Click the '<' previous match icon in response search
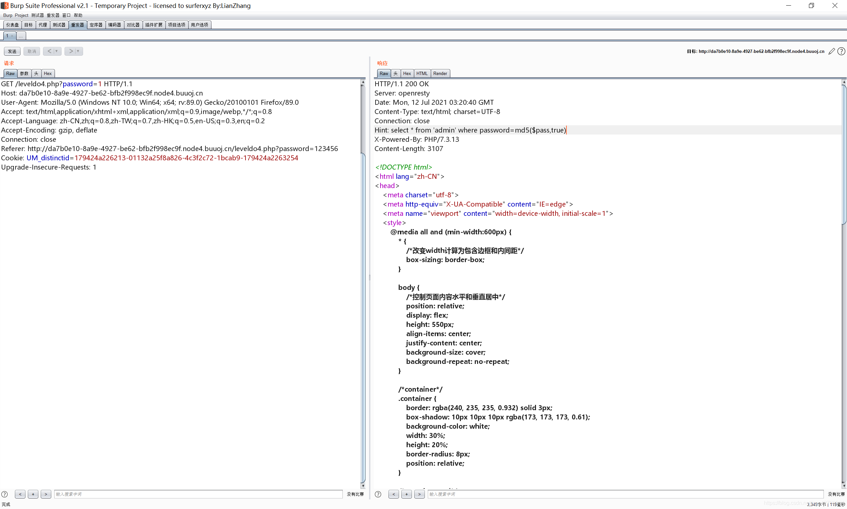This screenshot has width=847, height=509. (393, 494)
